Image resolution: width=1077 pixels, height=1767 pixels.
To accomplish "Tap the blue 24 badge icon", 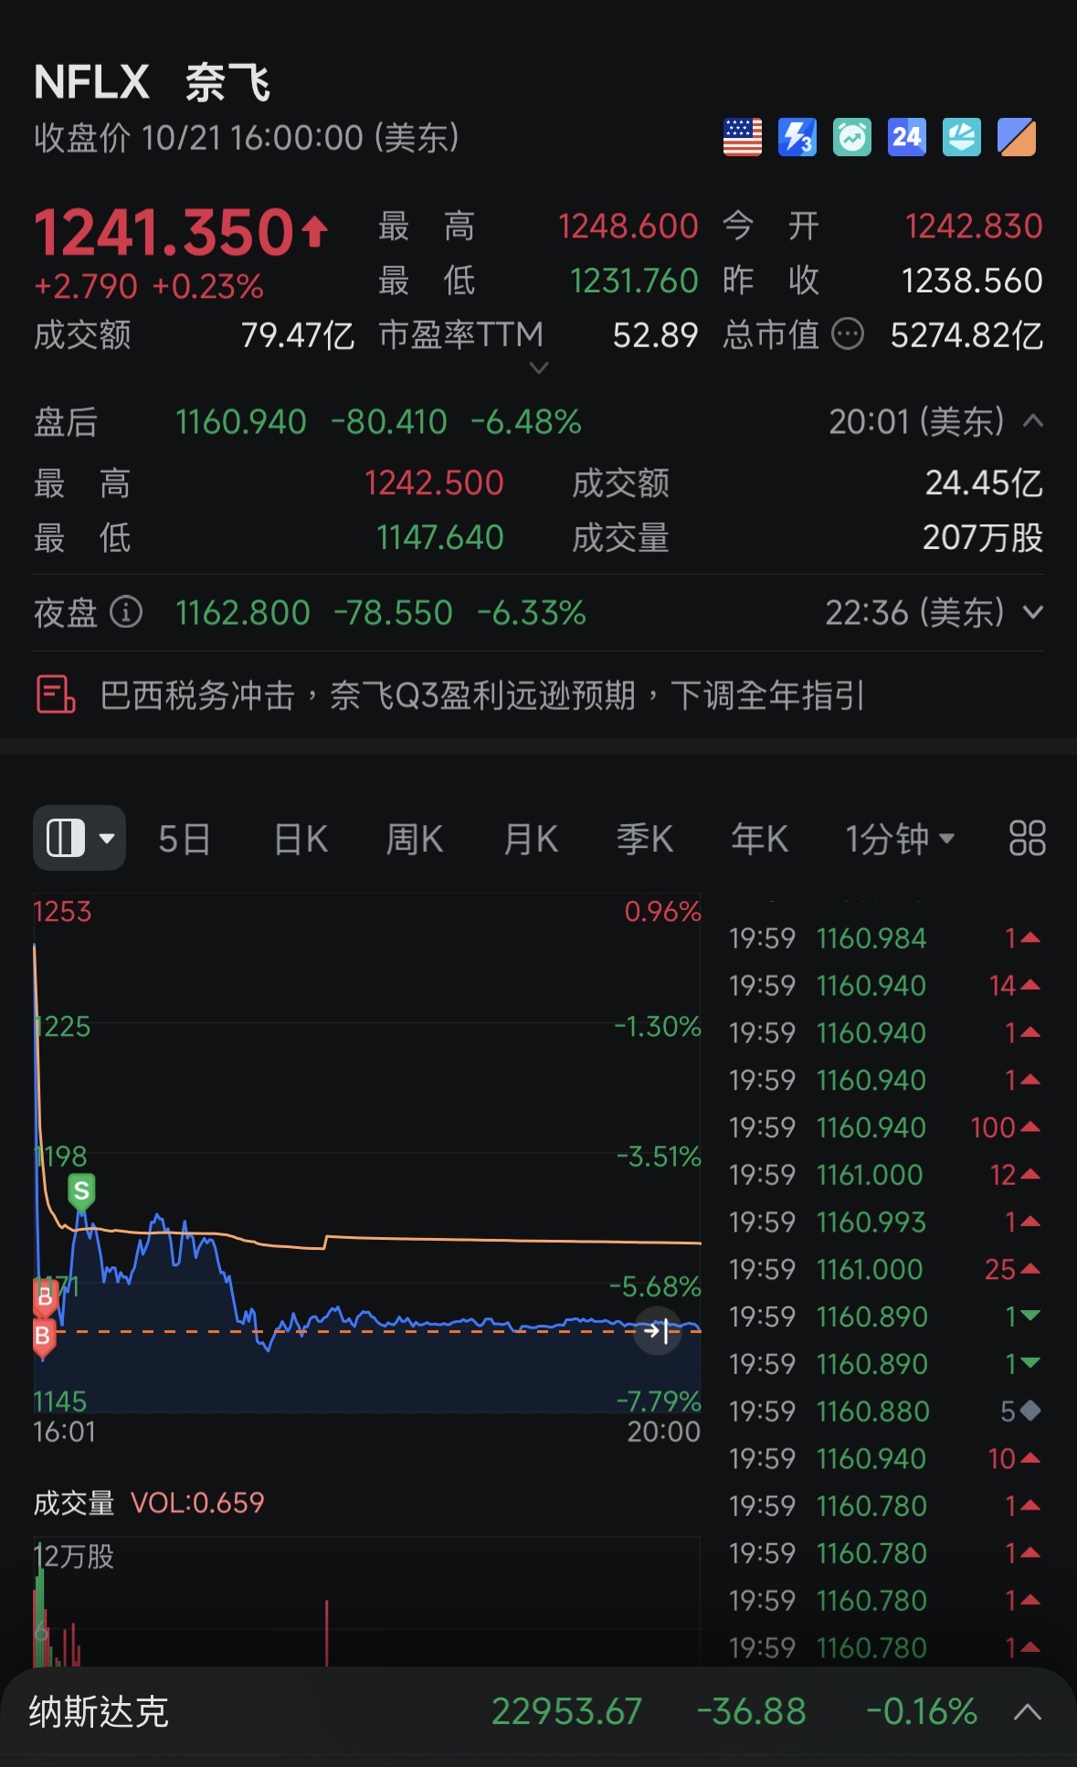I will coord(907,138).
